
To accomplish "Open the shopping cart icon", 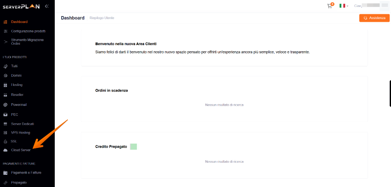I will tap(330, 6).
